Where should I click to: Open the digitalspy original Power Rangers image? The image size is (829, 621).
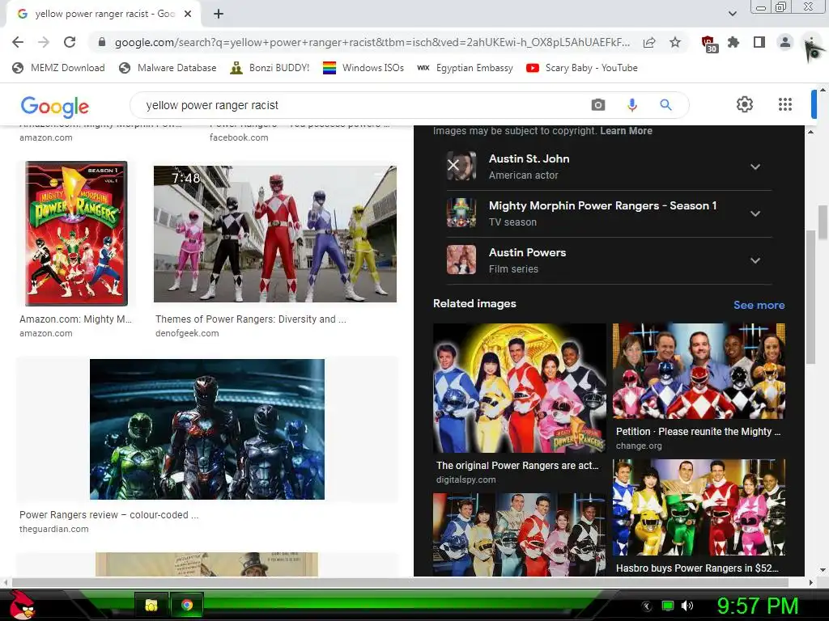(519, 388)
